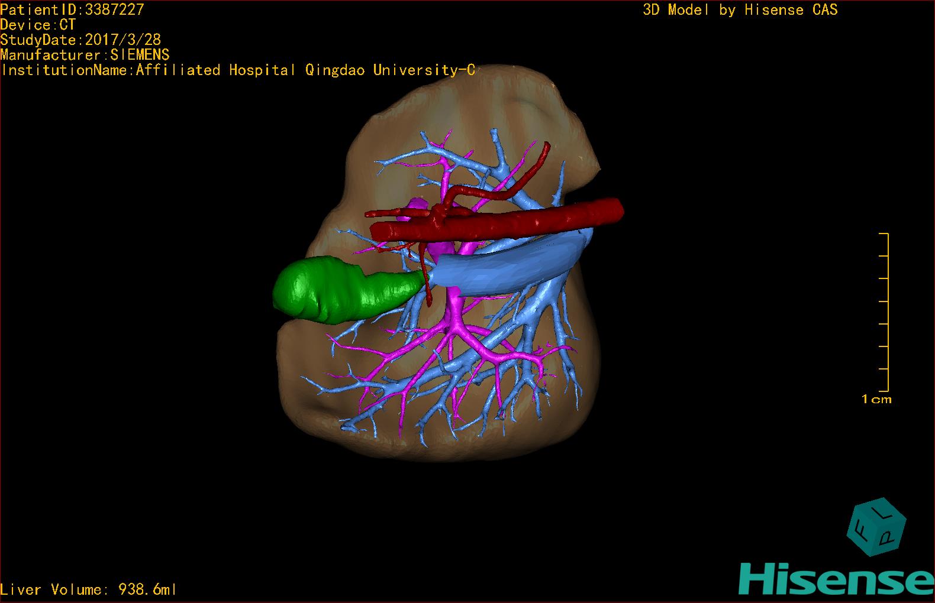Click the '3D Model by Hisense CAS' caption
The height and width of the screenshot is (603, 935).
740,10
